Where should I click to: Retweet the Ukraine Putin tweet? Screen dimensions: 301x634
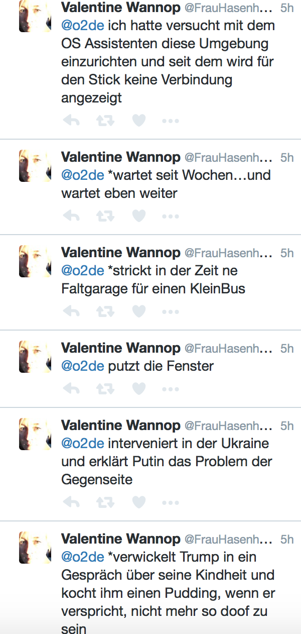coord(105,502)
